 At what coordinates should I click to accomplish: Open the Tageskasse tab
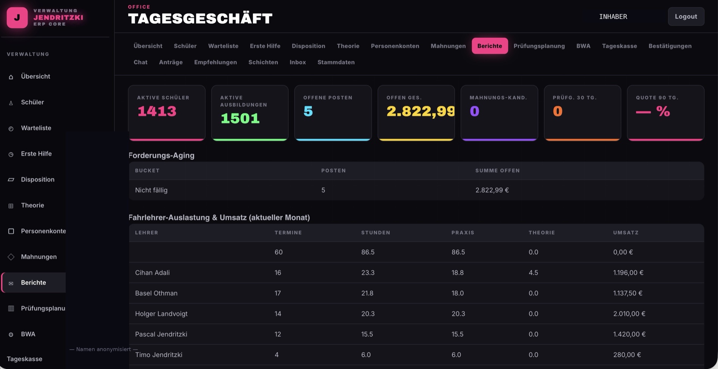(619, 46)
